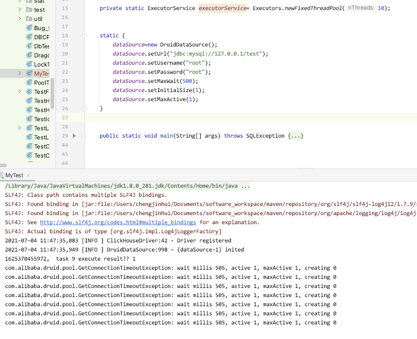Open the slf4j multiple_bindings link
417x339 pixels.
(x=118, y=222)
